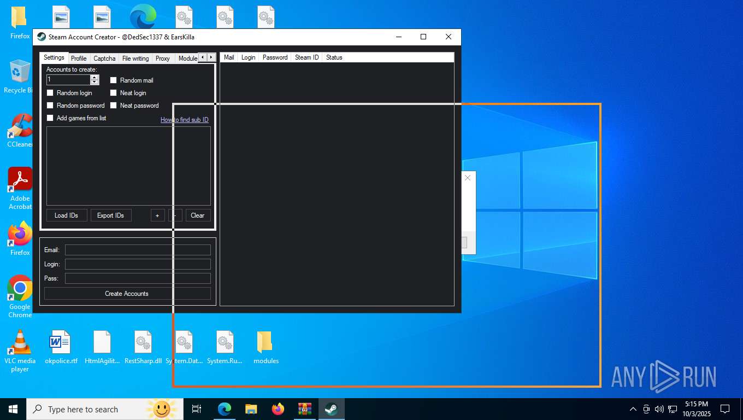The image size is (743, 420).
Task: Open the network status tray icon
Action: 673,409
